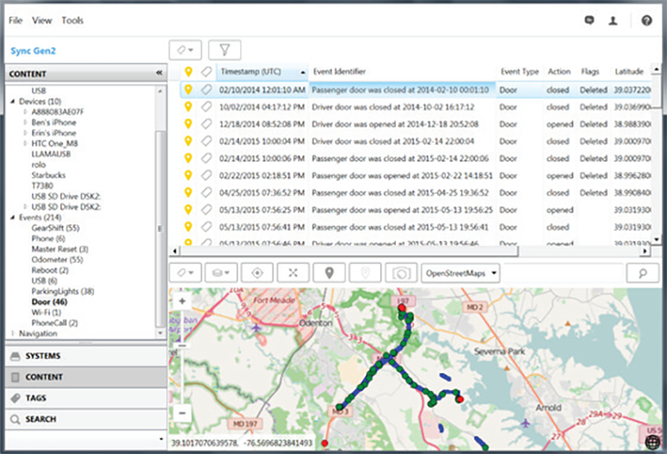Open the View menu
The height and width of the screenshot is (454, 667).
(42, 21)
